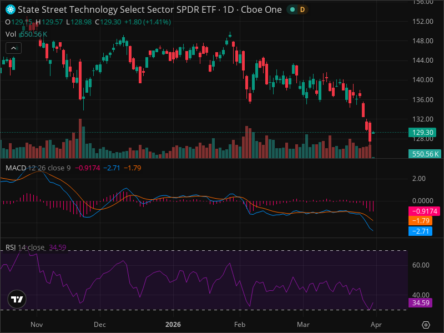444x333 pixels.
Task: Click the 136.00 price scale label
Action: point(423,100)
